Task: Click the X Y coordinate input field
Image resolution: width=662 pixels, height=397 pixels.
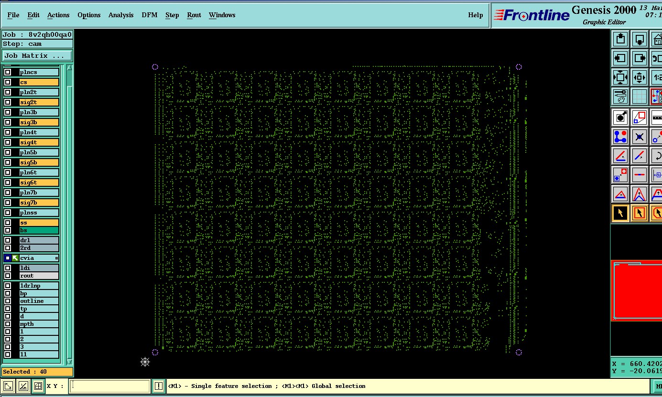Action: pos(110,386)
